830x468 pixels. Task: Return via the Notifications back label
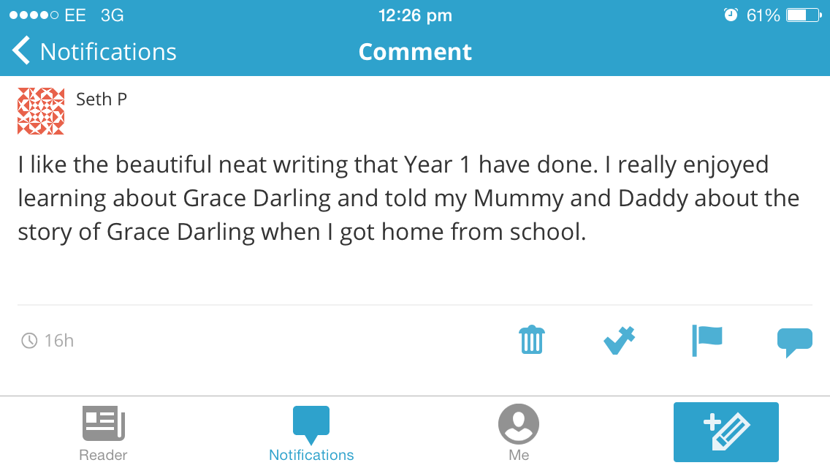pos(108,52)
